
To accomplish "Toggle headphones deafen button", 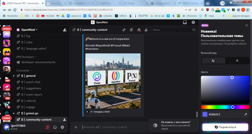I will (x=55, y=127).
